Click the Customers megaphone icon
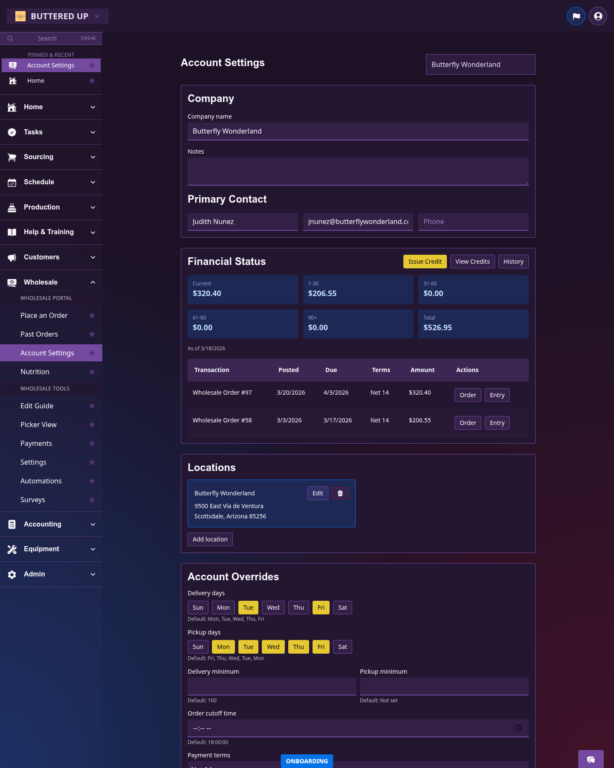 pos(12,257)
